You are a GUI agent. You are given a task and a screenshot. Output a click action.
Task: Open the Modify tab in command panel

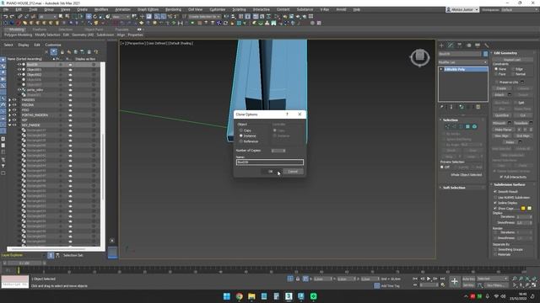451,45
